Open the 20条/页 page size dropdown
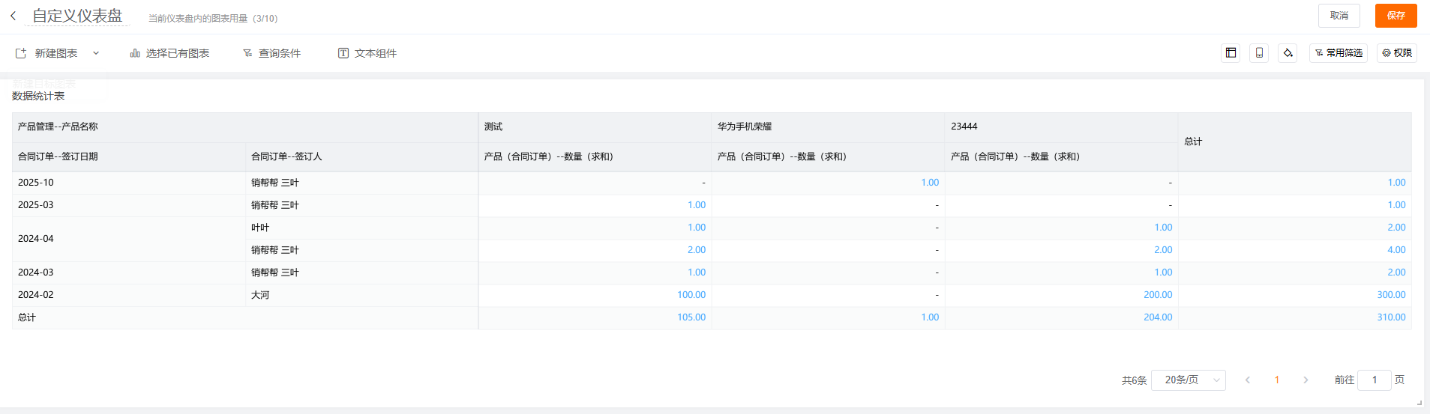Image resolution: width=1430 pixels, height=414 pixels. click(1188, 380)
